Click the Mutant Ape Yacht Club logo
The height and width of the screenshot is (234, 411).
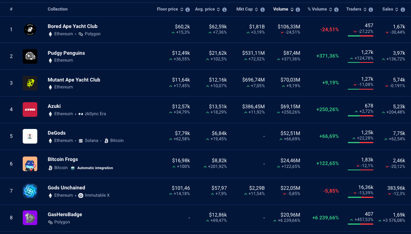point(30,83)
